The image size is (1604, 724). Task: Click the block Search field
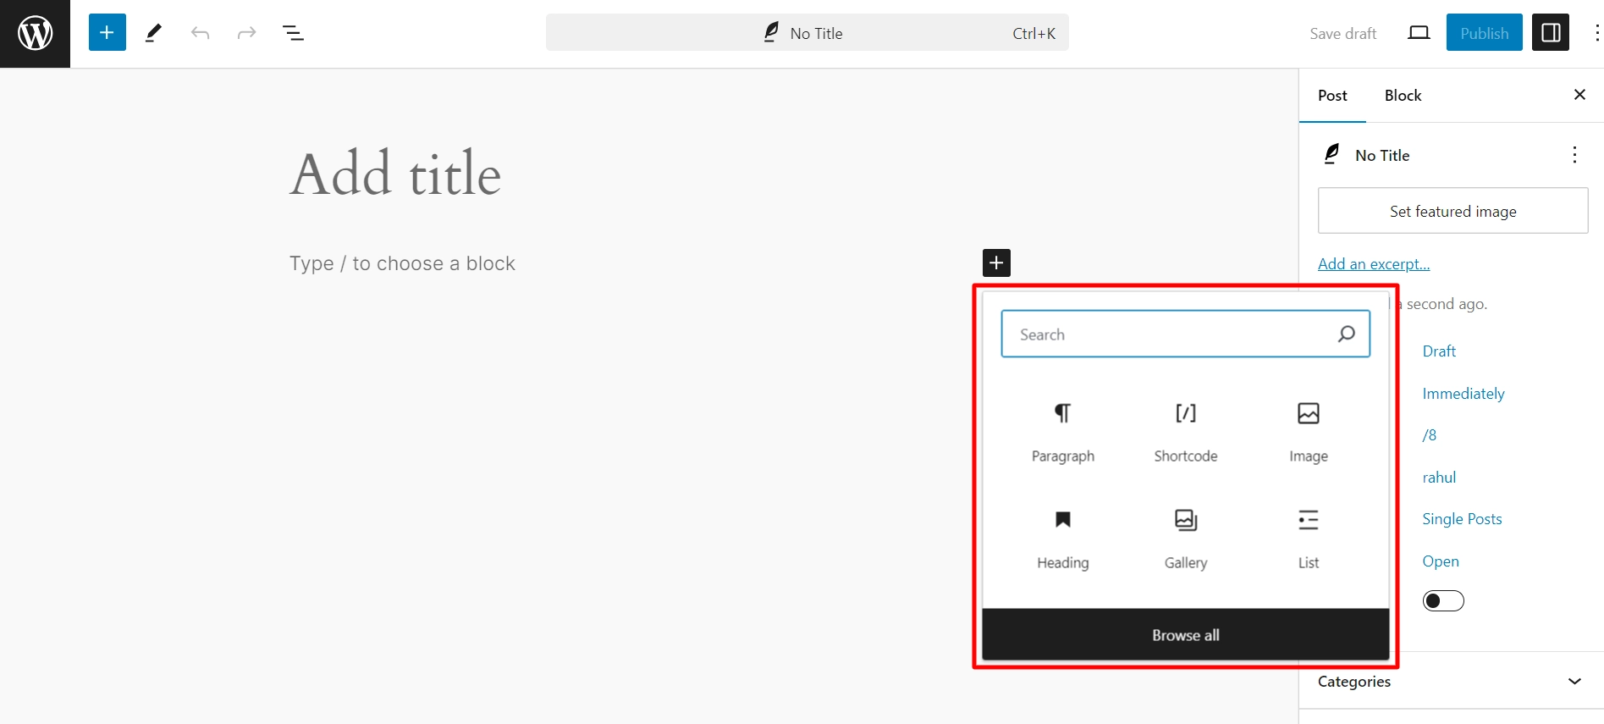1185,334
